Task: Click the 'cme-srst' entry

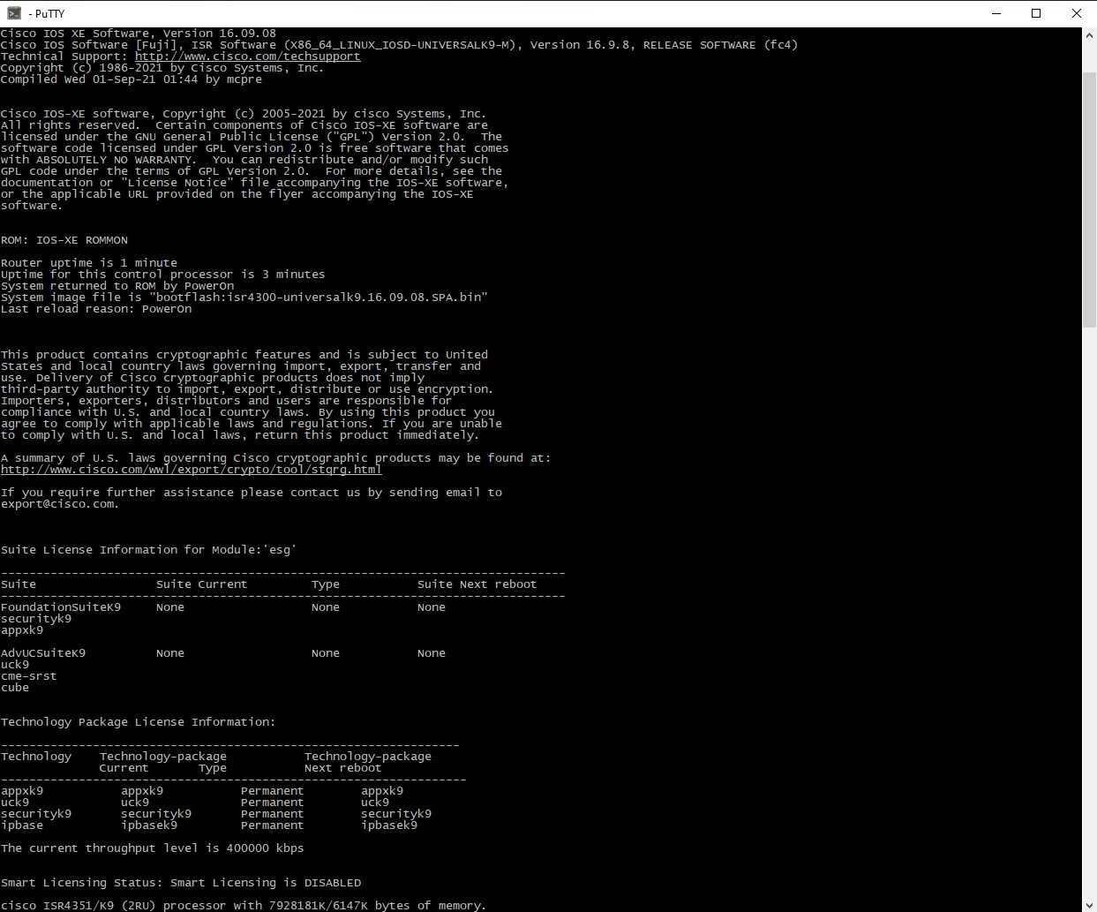Action: 29,676
